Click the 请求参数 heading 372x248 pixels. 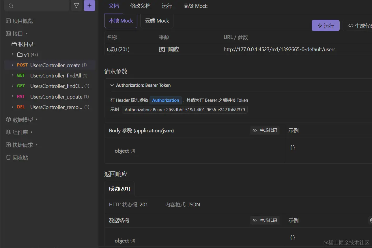tap(116, 72)
